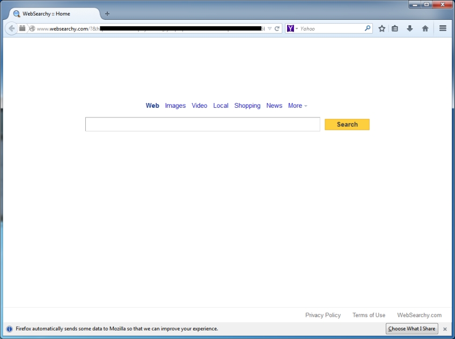
Task: Switch to Images search
Action: coord(175,106)
